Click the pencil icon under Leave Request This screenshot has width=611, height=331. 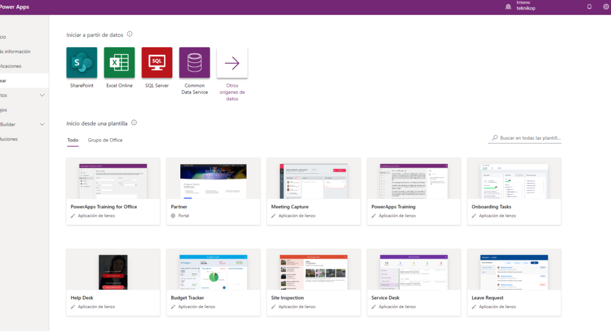474,307
